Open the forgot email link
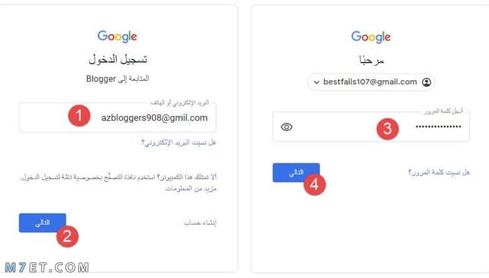This screenshot has width=489, height=278. pos(179,143)
